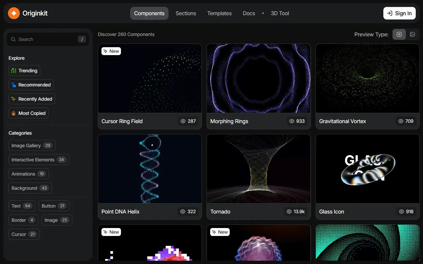Open the Cursor Ring Field preview
The image size is (423, 264).
pyautogui.click(x=150, y=79)
